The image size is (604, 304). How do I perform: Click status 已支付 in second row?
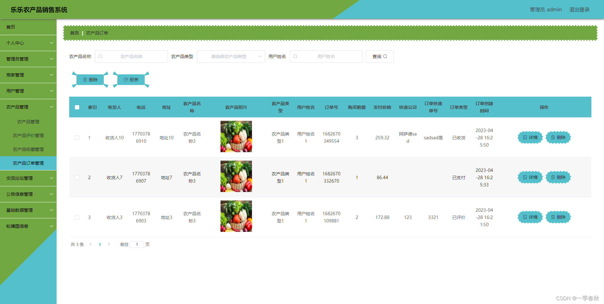[459, 178]
